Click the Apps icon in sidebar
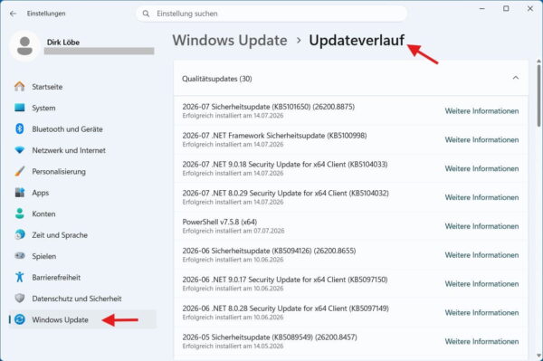This screenshot has height=361, width=543. pyautogui.click(x=20, y=193)
